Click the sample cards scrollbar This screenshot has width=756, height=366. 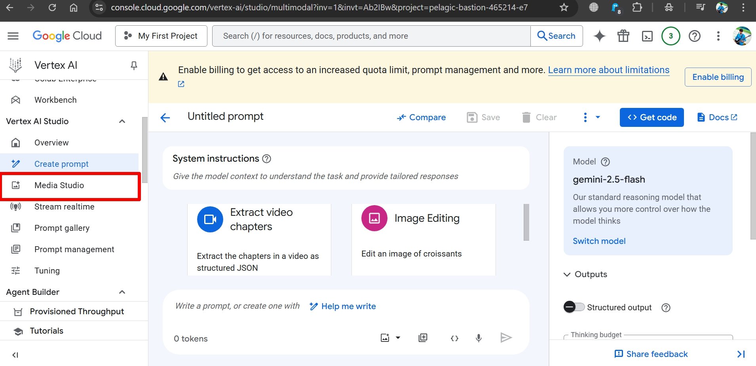[526, 222]
